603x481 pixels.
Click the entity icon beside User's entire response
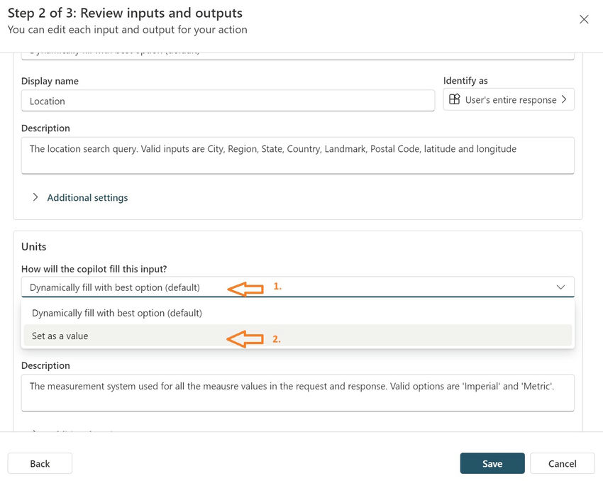[455, 100]
